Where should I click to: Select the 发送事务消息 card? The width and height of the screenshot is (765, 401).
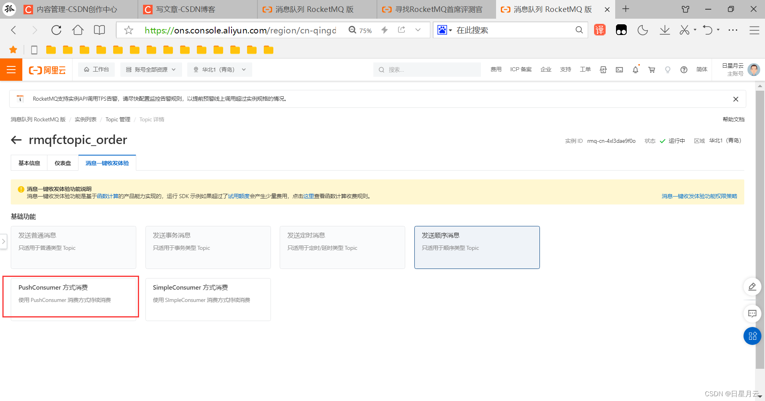[208, 247]
